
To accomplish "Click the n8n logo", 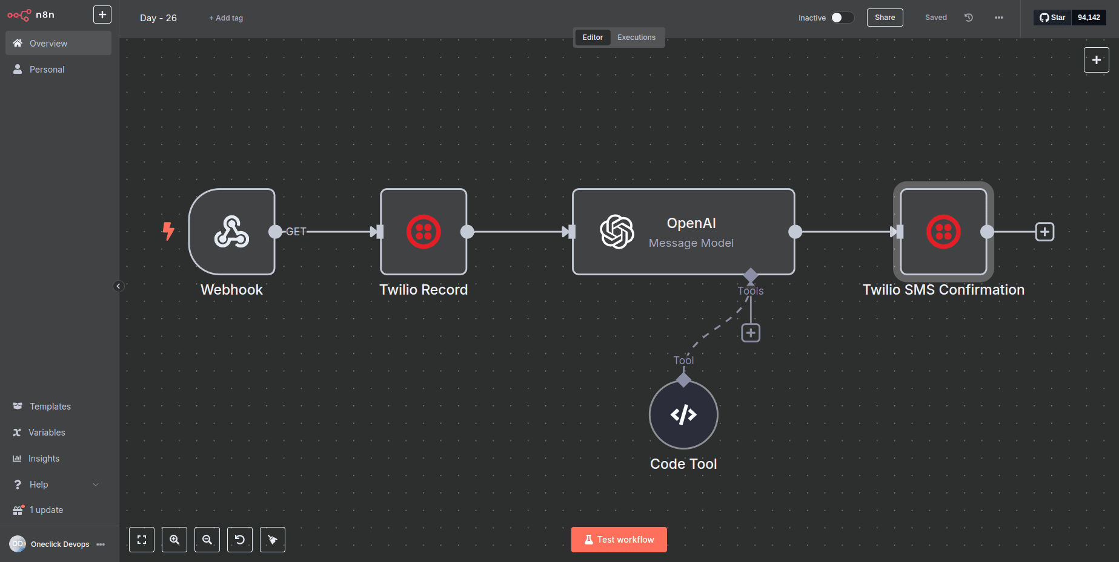I will point(31,15).
